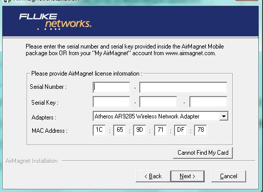Image resolution: width=263 pixels, height=192 pixels.
Task: Click MAC address field showing 9D
Action: coord(140,130)
